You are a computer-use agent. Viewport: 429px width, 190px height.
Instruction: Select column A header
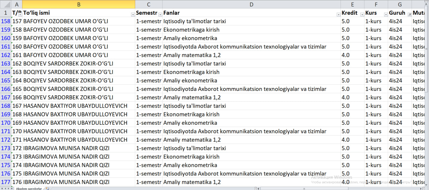[x=17, y=4]
